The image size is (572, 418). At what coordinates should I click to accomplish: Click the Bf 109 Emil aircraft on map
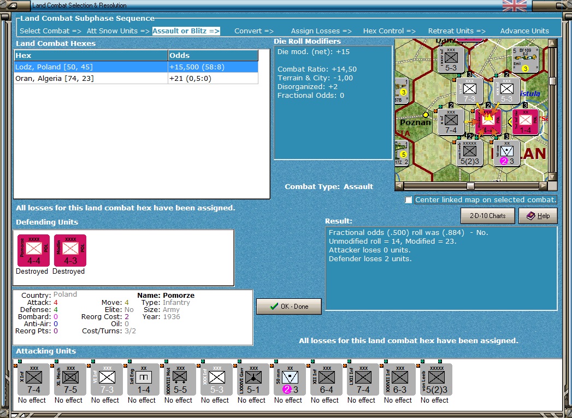coord(526,60)
